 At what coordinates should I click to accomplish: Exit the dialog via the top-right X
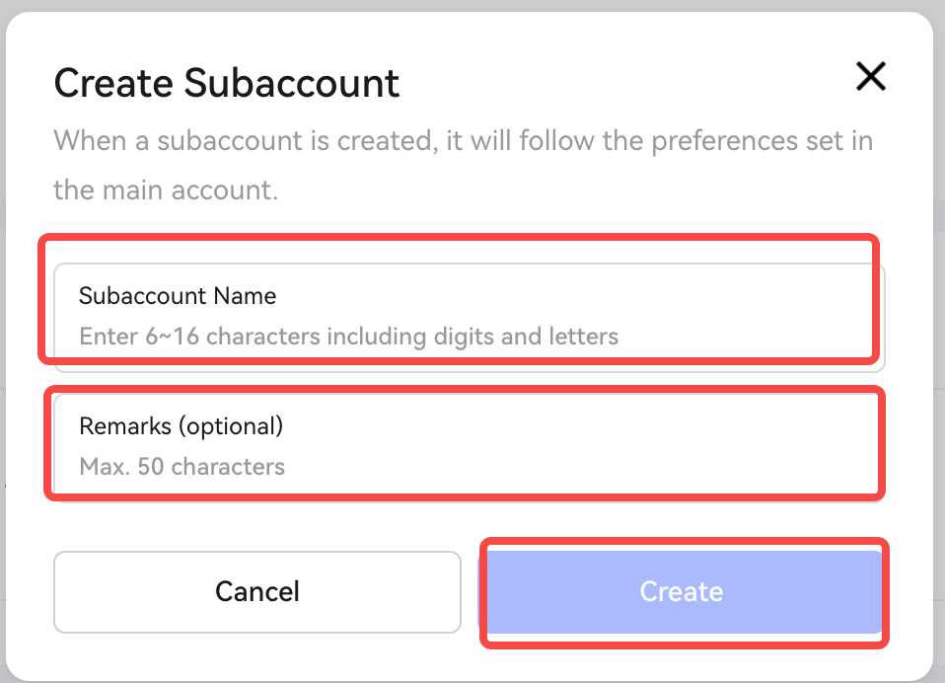point(870,76)
